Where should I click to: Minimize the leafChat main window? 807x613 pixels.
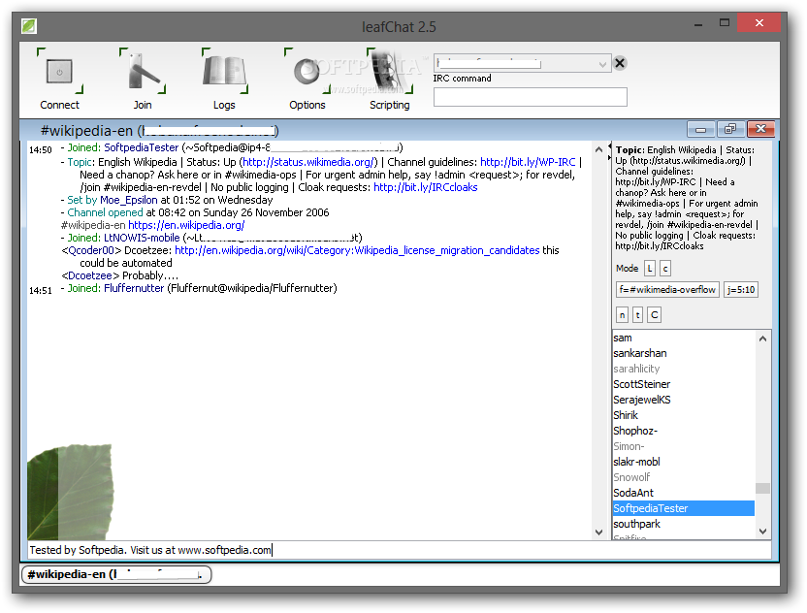698,24
